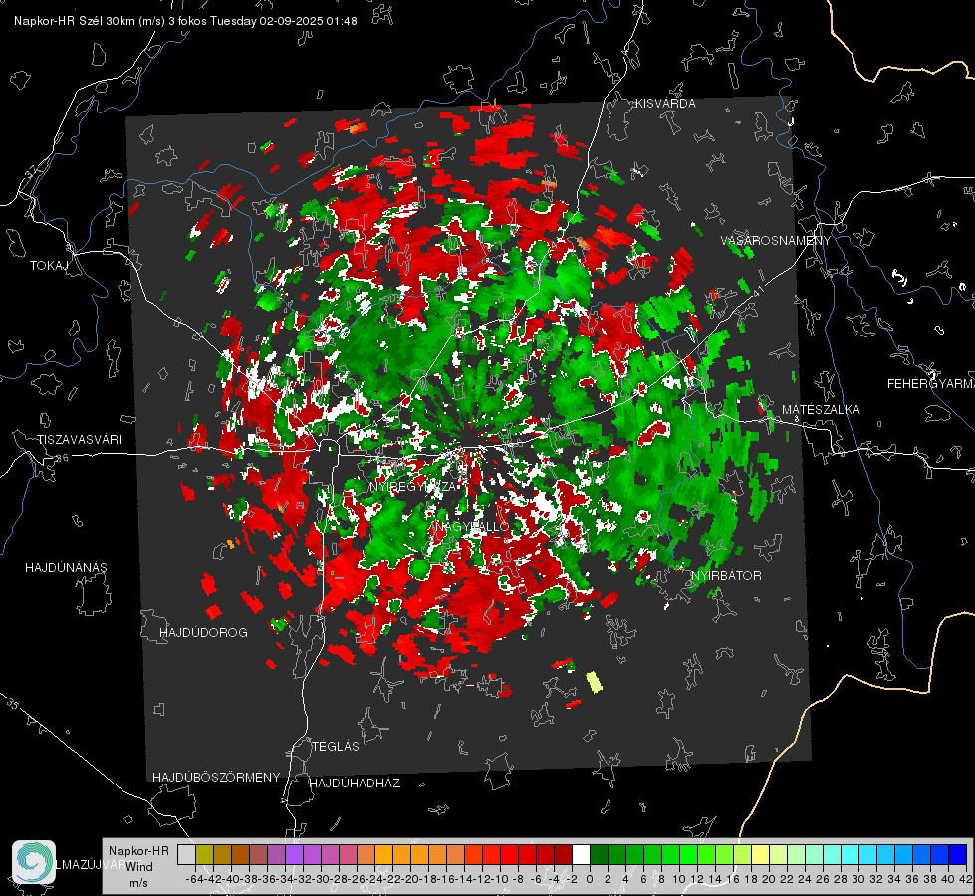
Task: Click the TISZAVASVÁRI city label
Action: tap(79, 440)
